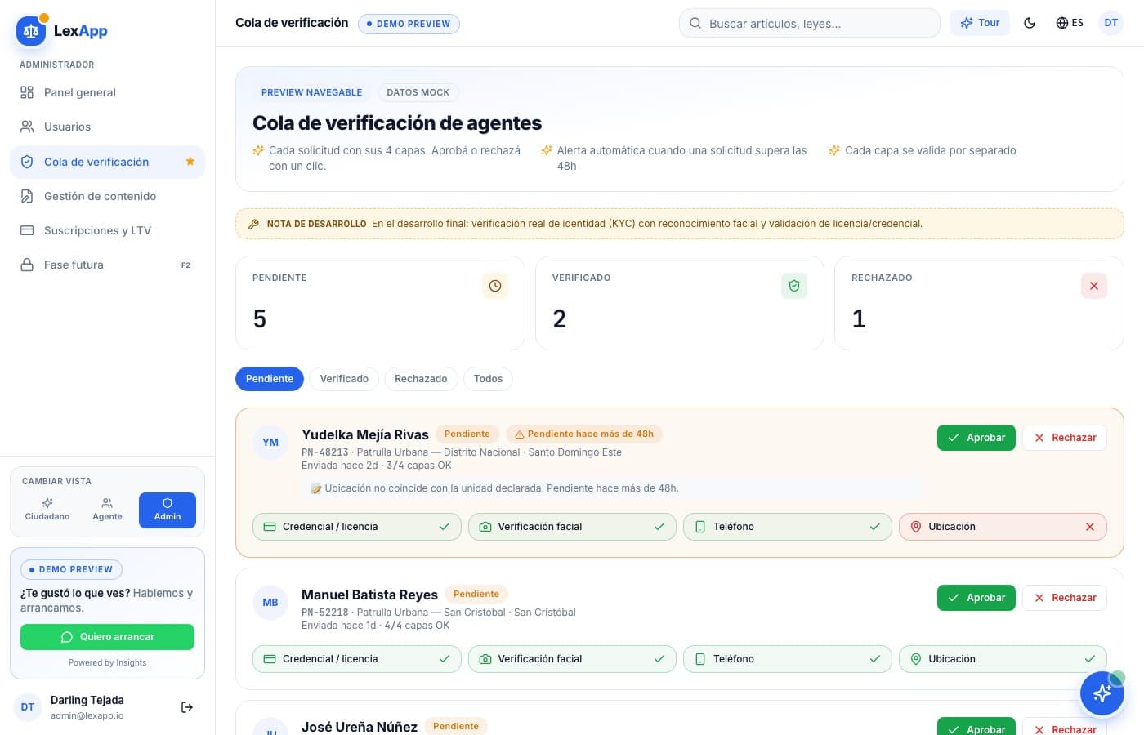
Task: Select the Rechazado filter tab
Action: (421, 379)
